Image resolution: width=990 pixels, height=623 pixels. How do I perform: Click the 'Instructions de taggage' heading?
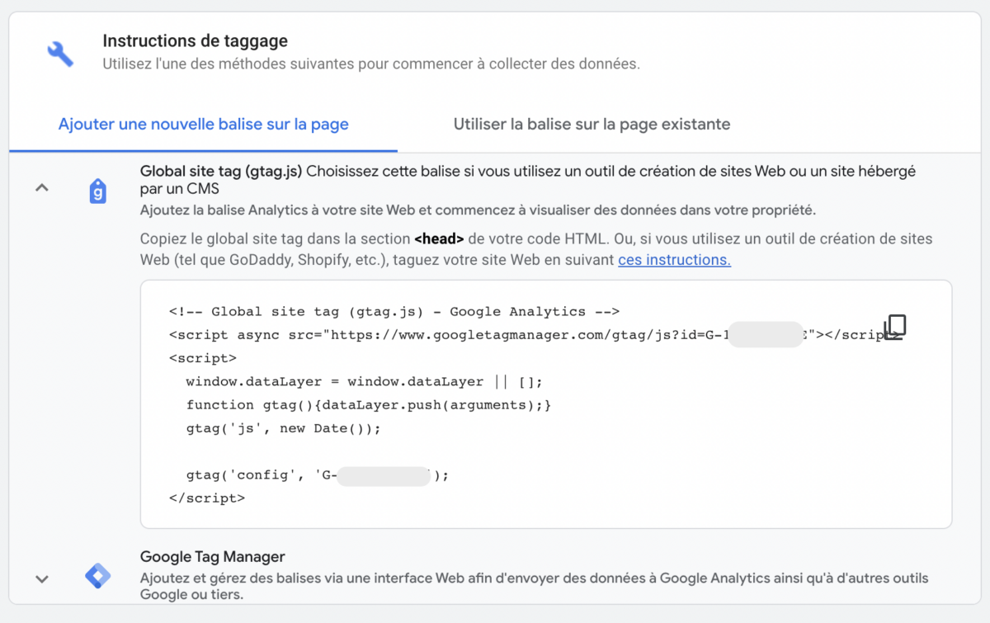coord(195,40)
